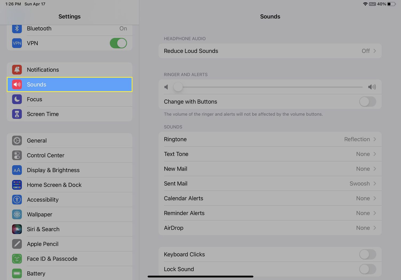The width and height of the screenshot is (401, 280).
Task: Click the loud speaker icon on volume slider
Action: click(372, 87)
